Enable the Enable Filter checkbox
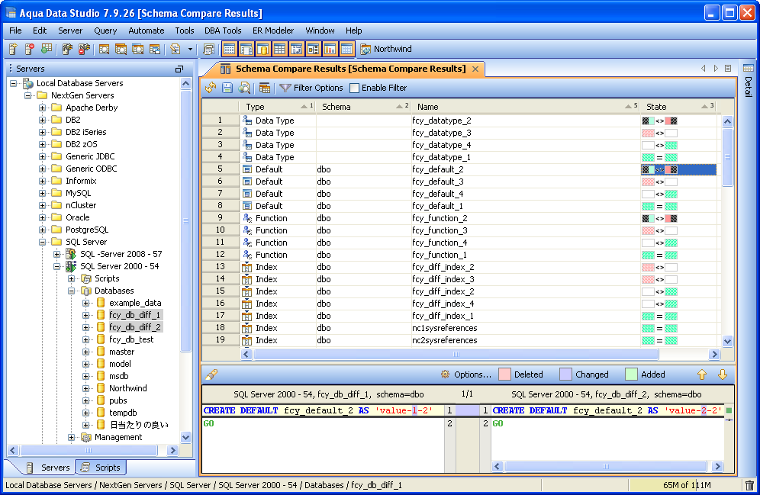Viewport: 760px width, 495px height. [x=353, y=88]
